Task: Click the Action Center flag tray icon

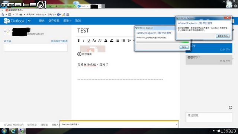Action: (214, 131)
